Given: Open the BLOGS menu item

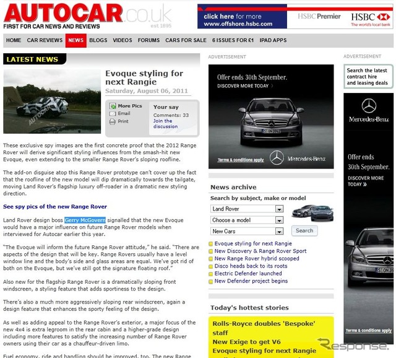Looking at the screenshot, I should pyautogui.click(x=98, y=40).
